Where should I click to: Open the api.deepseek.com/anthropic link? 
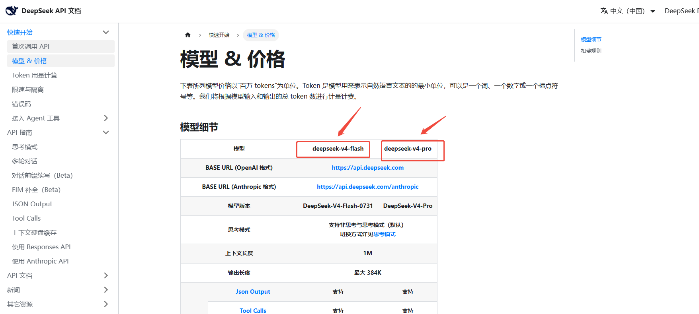tap(368, 187)
